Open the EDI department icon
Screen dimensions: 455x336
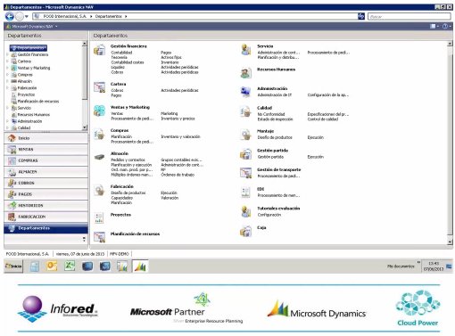point(245,193)
